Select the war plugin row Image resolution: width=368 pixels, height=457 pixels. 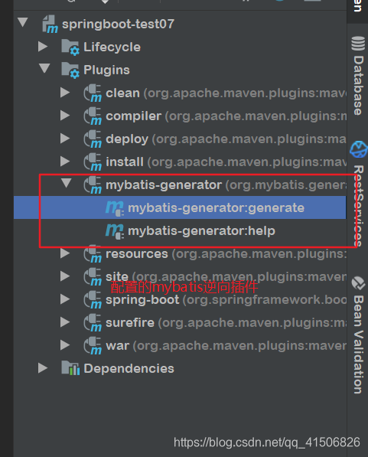pos(181,346)
